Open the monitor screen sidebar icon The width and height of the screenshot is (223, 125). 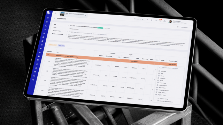(46, 26)
